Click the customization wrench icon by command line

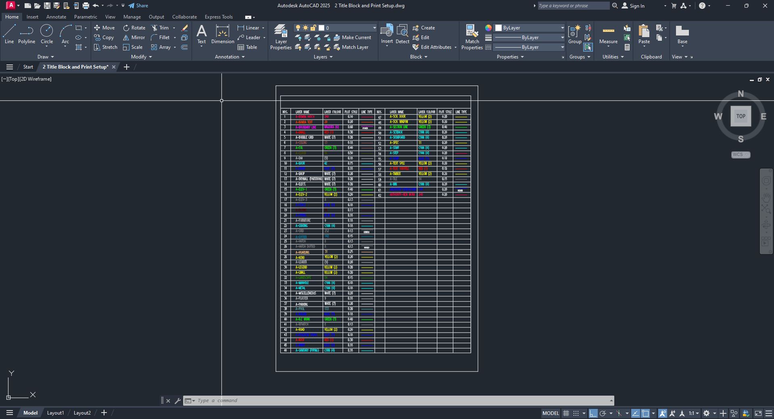177,400
